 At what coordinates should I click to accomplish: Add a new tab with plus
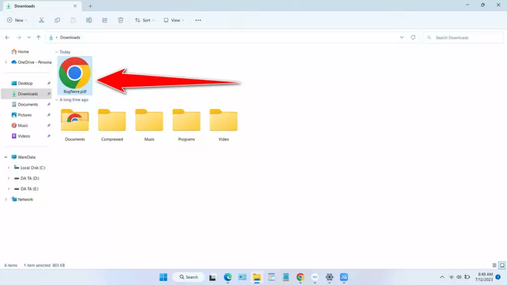pyautogui.click(x=90, y=6)
